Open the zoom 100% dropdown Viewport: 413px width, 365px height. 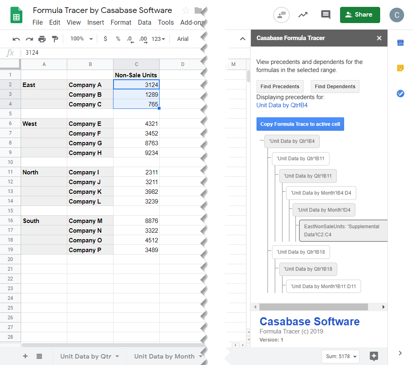81,39
